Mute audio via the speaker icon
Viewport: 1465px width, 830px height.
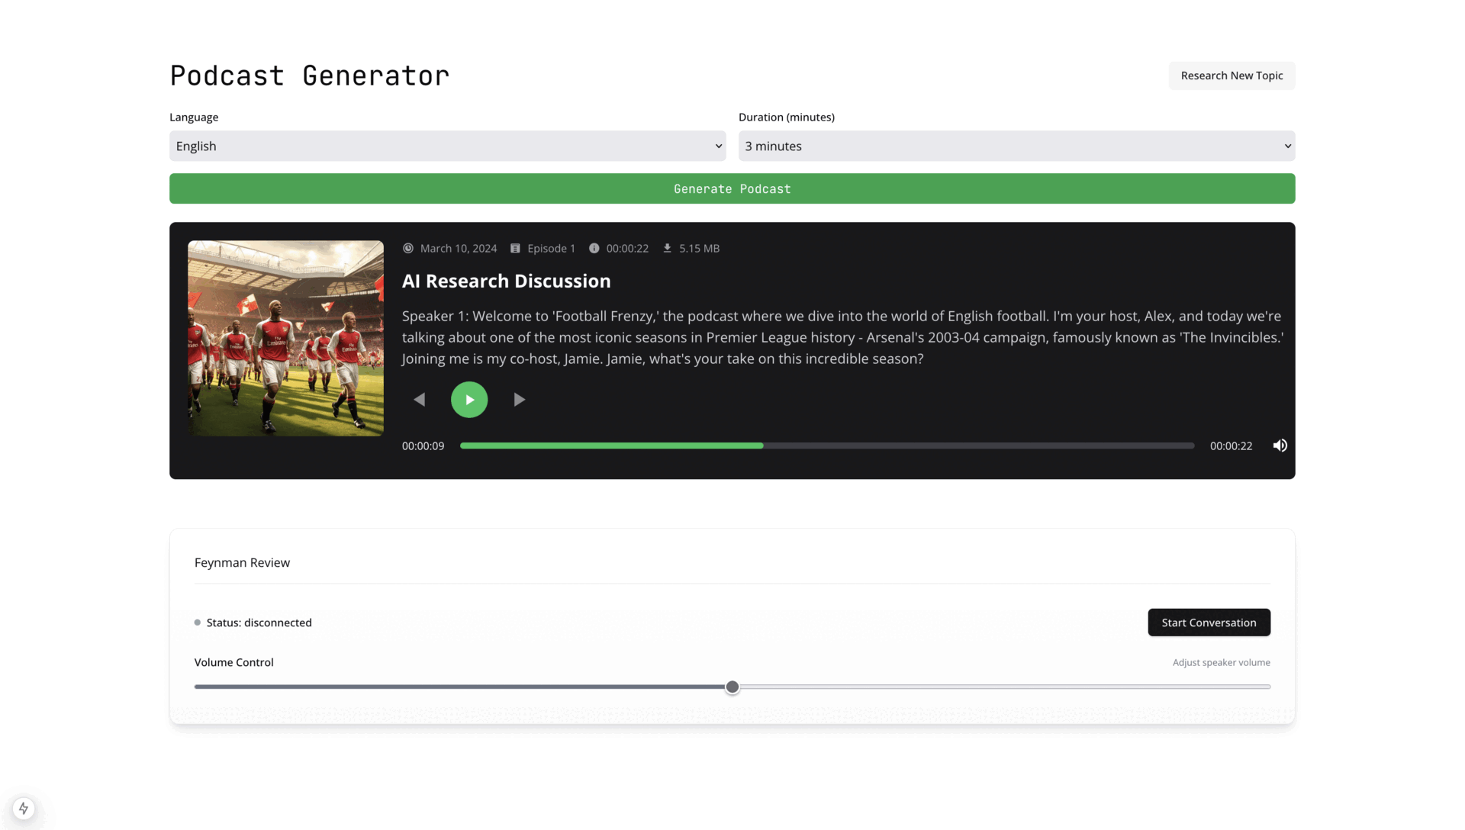[x=1280, y=446]
